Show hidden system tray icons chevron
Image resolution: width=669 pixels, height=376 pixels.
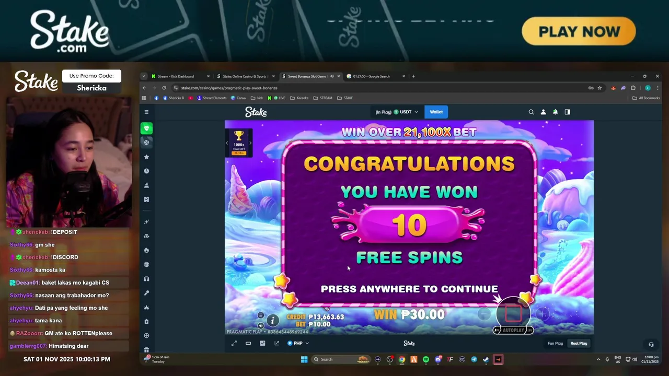pos(598,359)
